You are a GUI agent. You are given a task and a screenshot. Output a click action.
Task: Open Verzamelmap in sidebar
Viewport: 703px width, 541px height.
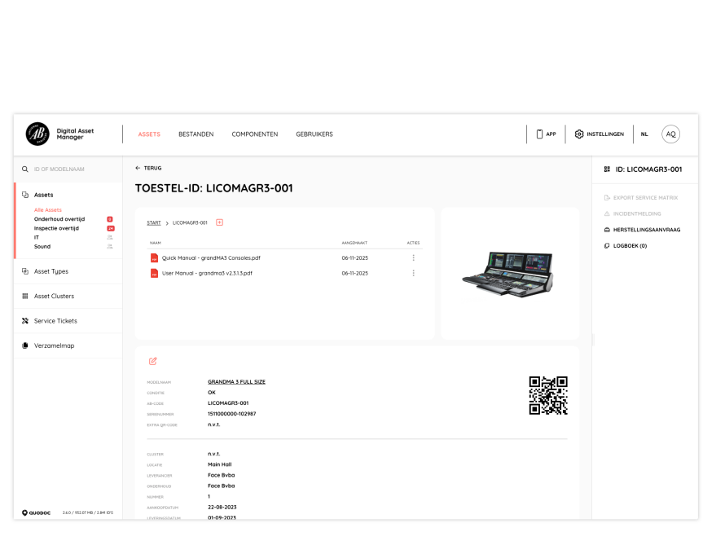tap(55, 345)
